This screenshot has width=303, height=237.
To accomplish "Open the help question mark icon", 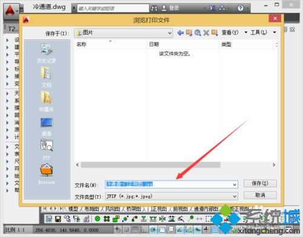I will coord(240,8).
